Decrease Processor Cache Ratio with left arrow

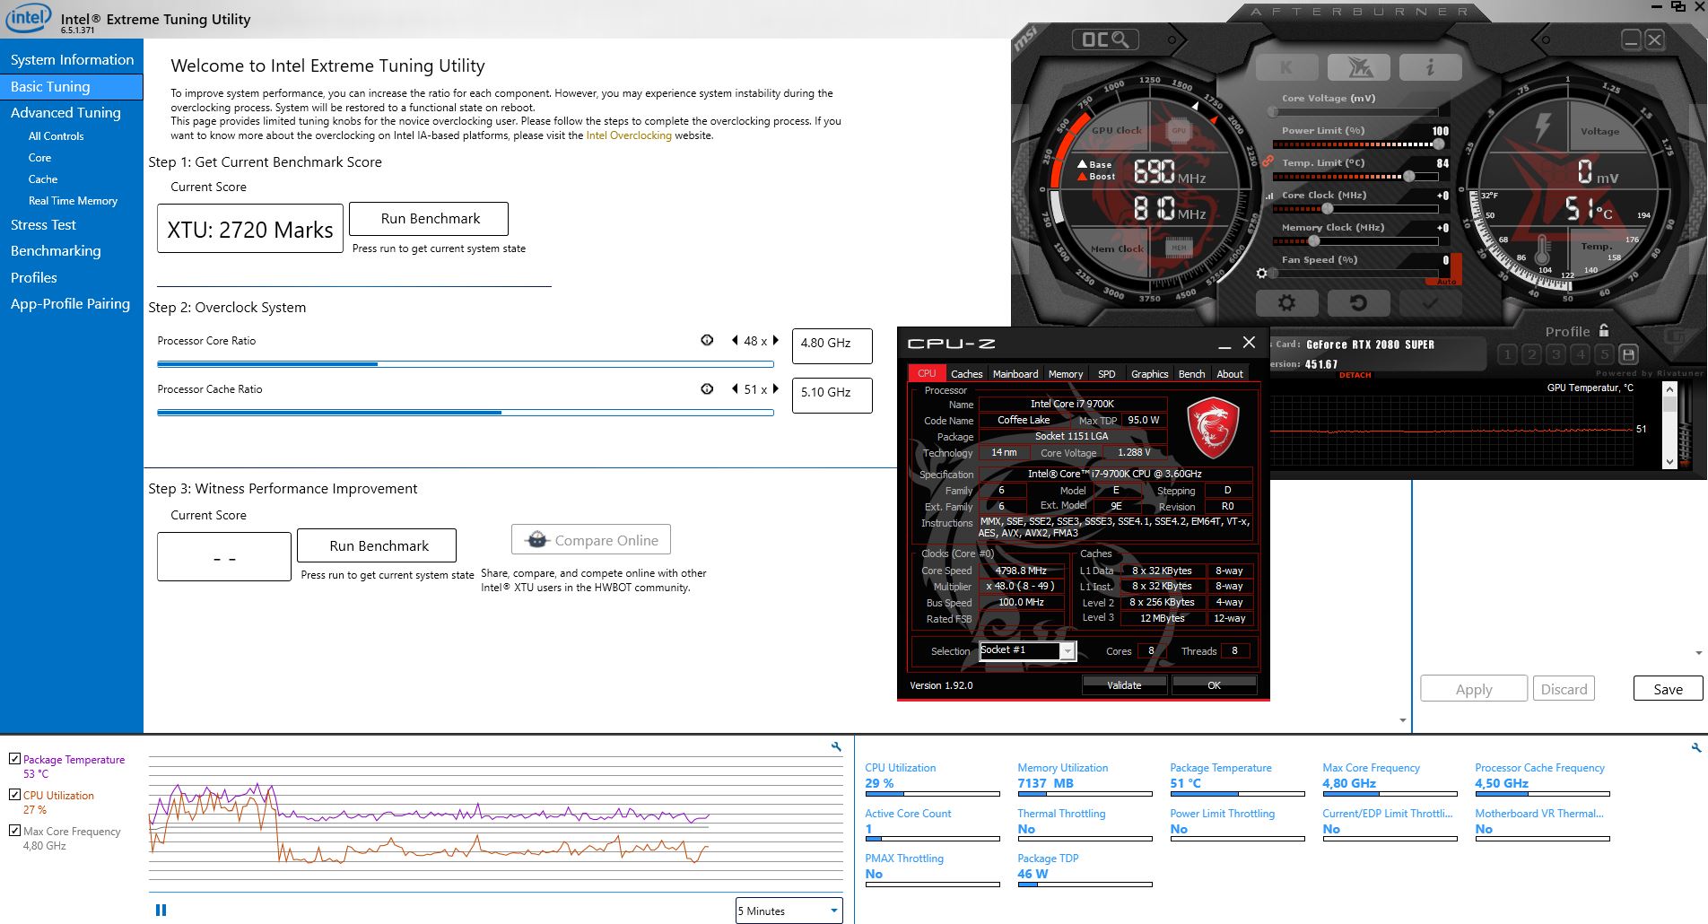735,388
